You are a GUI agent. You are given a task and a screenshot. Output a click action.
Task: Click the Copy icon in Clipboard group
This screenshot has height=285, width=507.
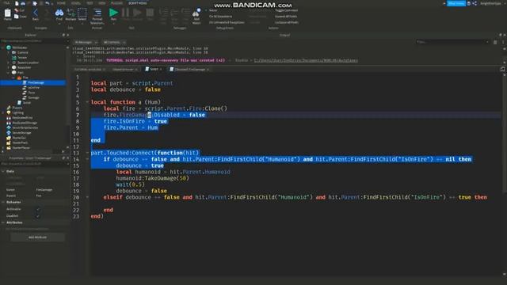(x=16, y=16)
